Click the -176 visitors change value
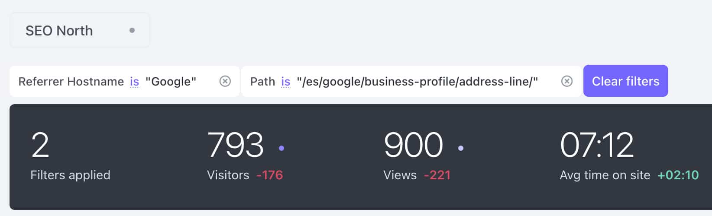712x216 pixels. (x=269, y=175)
